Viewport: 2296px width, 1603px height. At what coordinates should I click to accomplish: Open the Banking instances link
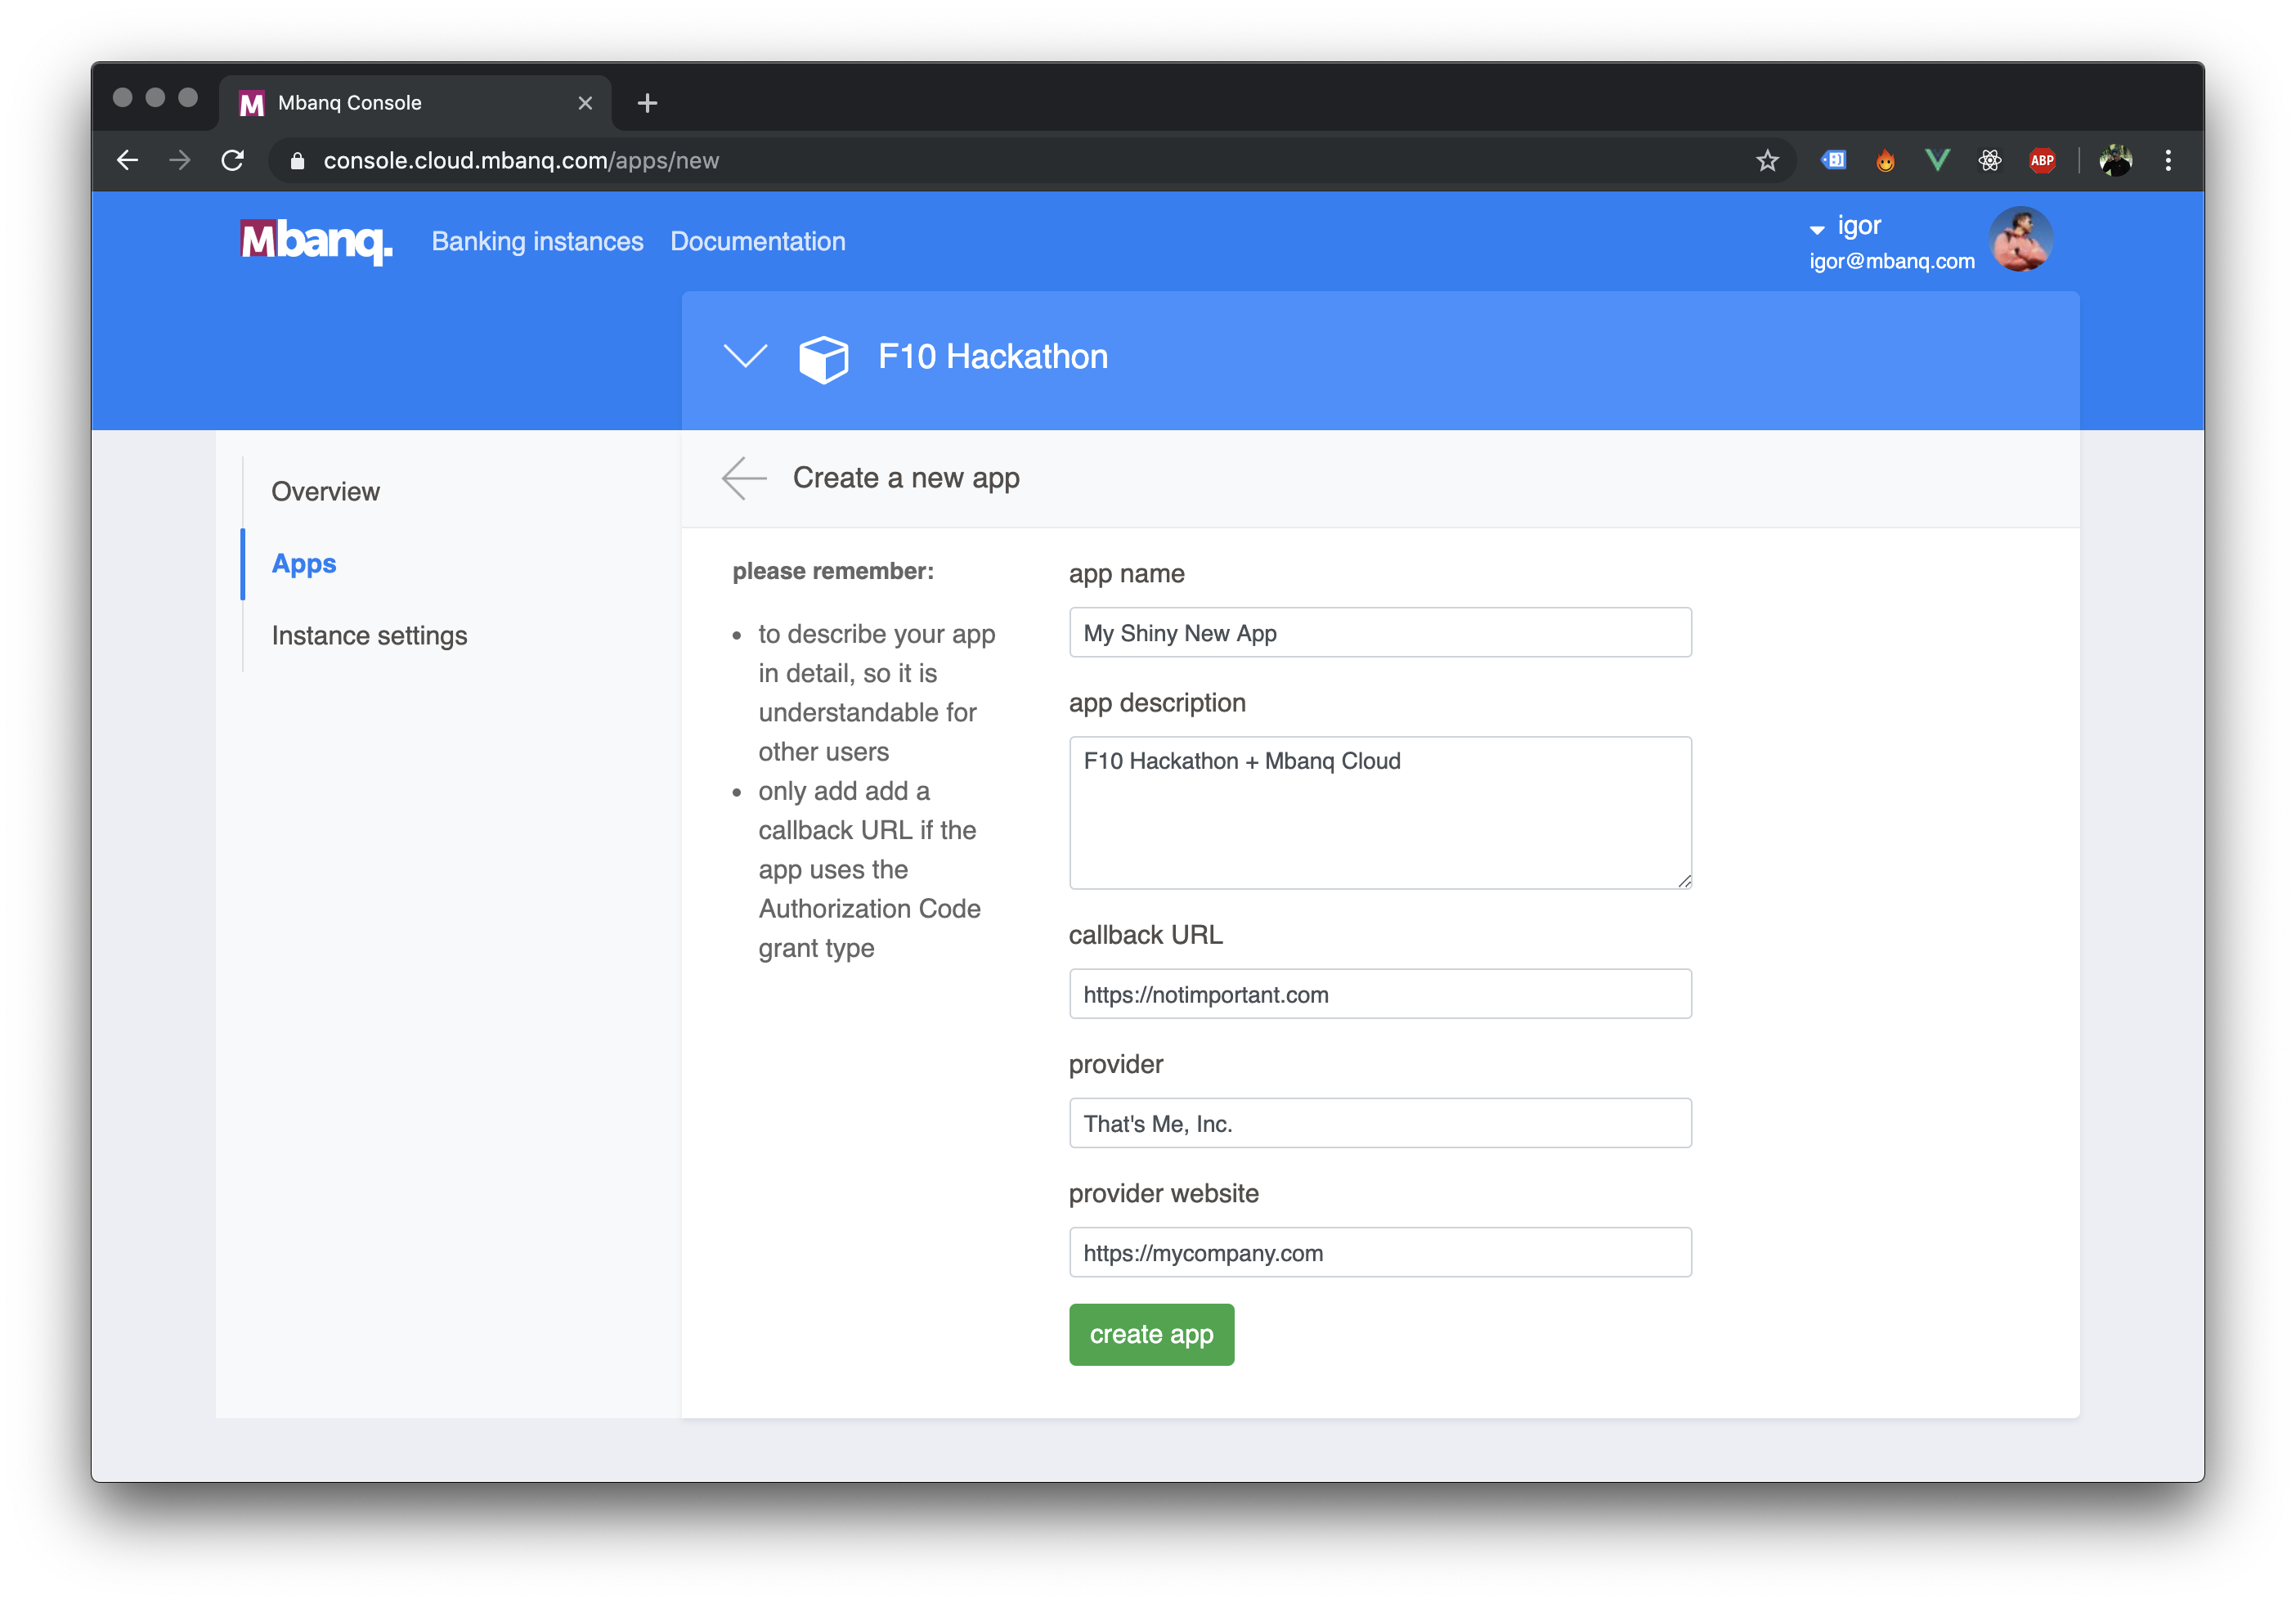coord(537,241)
